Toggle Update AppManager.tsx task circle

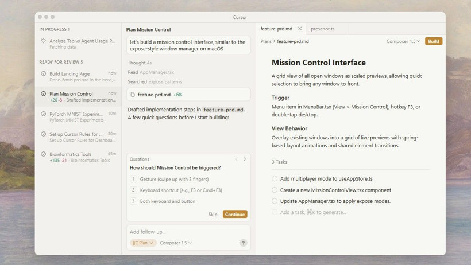coord(275,201)
